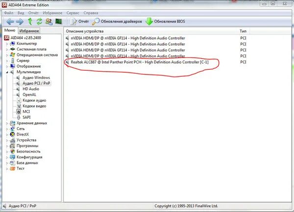This screenshot has height=212, width=294.
Task: Open the users manage icon in toolbar
Action: tap(49, 22)
